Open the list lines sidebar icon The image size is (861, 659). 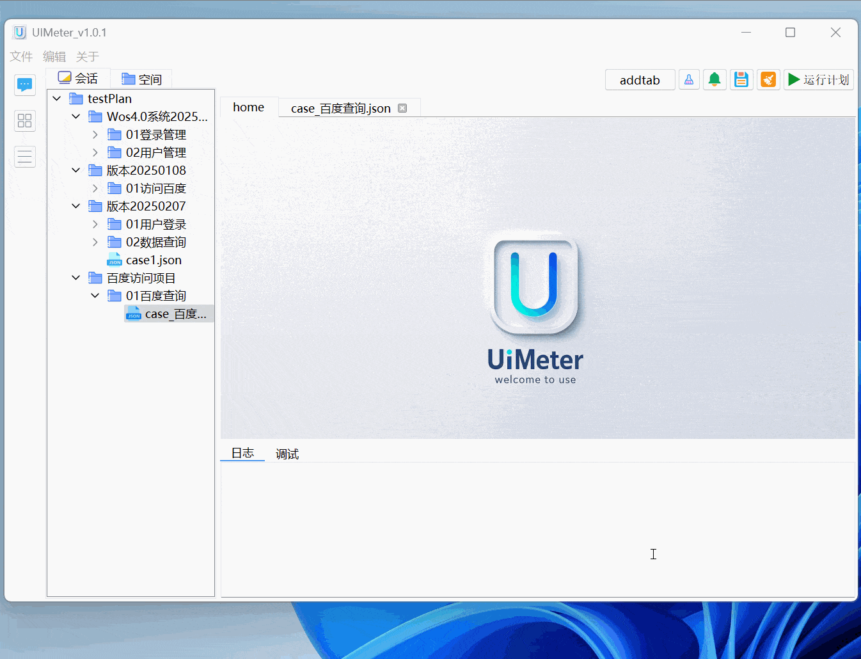(25, 157)
